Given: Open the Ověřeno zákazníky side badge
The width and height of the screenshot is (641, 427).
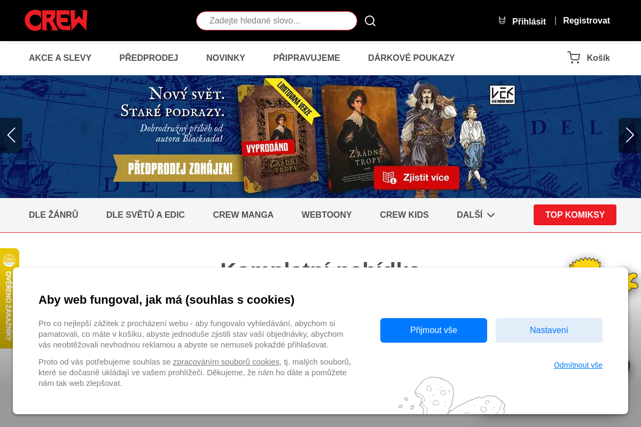Looking at the screenshot, I should point(9,298).
